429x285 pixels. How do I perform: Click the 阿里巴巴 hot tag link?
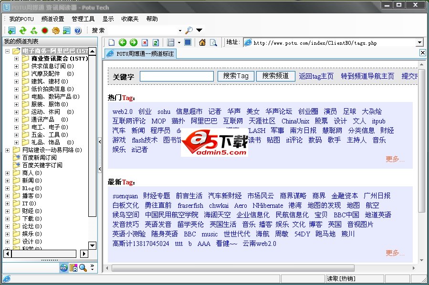[x=204, y=121]
